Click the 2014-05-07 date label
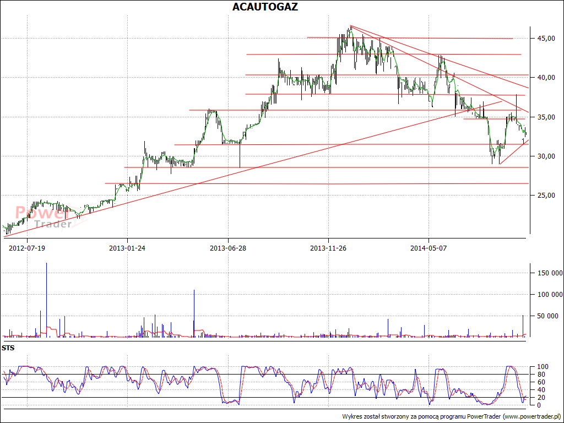The image size is (564, 423). pos(429,248)
